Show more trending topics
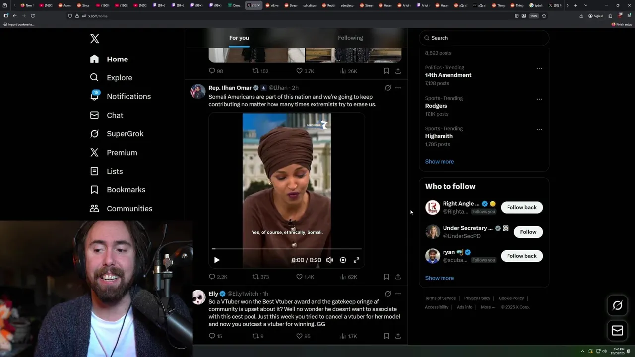635x357 pixels. click(x=439, y=162)
